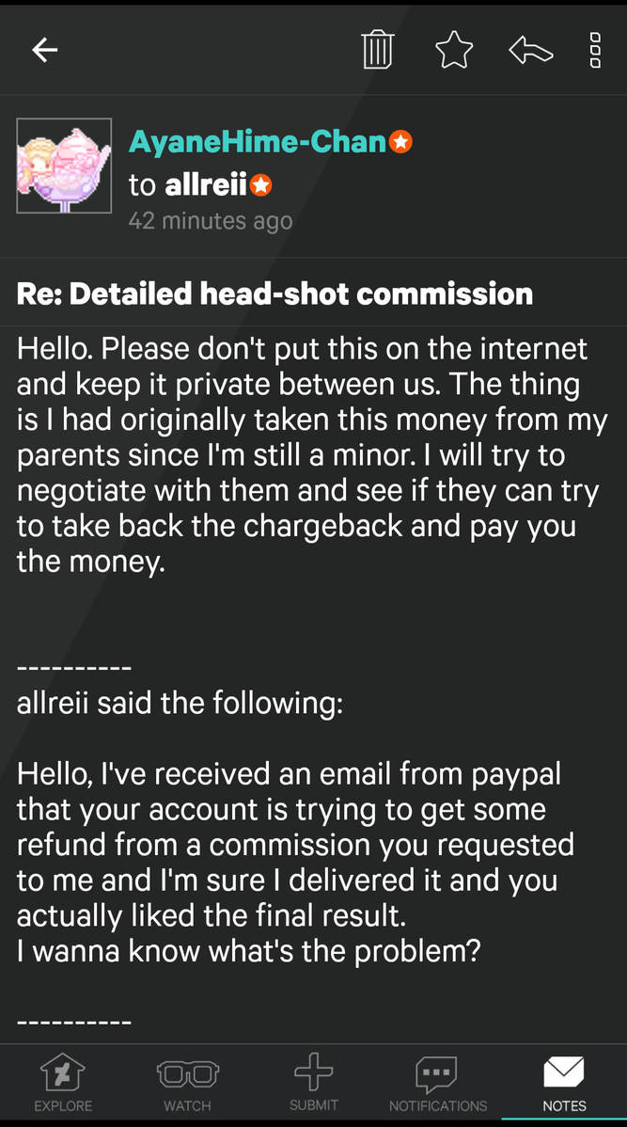Viewport: 627px width, 1127px height.
Task: Tap the orange badge next to AyaneHime-Chan
Action: click(400, 142)
